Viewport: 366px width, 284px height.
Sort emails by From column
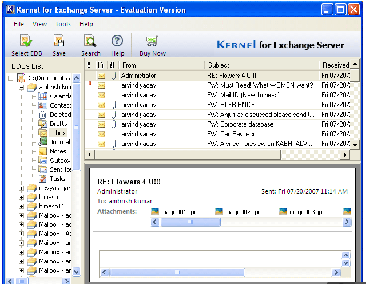(162, 65)
